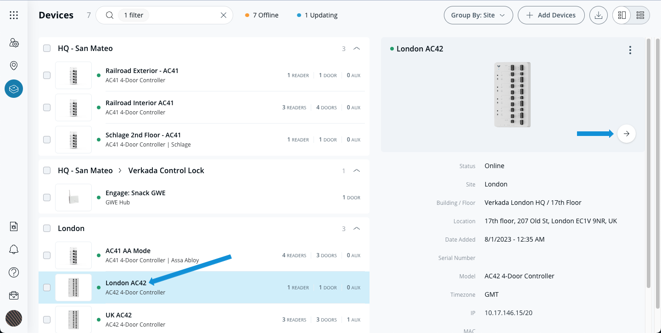Screen dimensions: 661x333
Task: Click the admin users settings sidebar icon
Action: pos(14,43)
